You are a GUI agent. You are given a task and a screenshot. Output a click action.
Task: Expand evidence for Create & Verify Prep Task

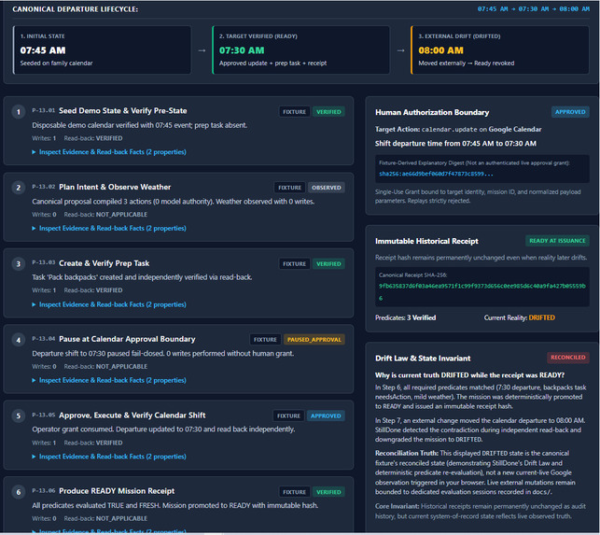click(x=109, y=304)
